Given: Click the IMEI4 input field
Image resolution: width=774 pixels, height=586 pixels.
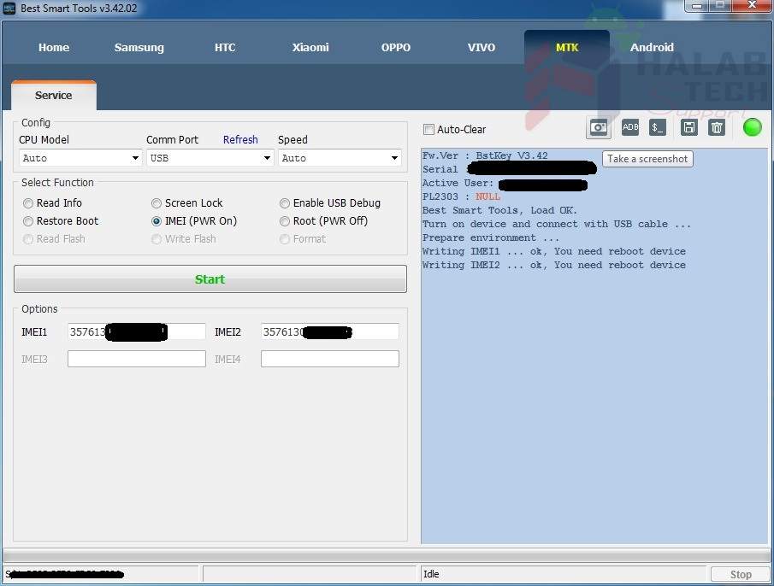Looking at the screenshot, I should 330,359.
